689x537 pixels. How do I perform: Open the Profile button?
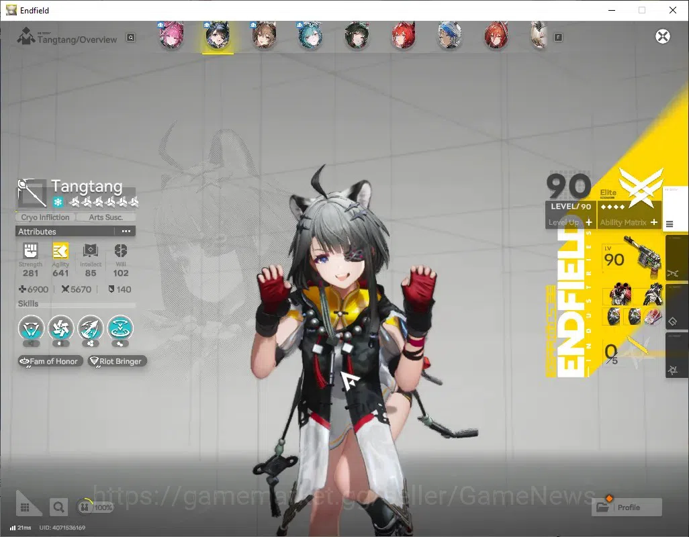tap(627, 507)
